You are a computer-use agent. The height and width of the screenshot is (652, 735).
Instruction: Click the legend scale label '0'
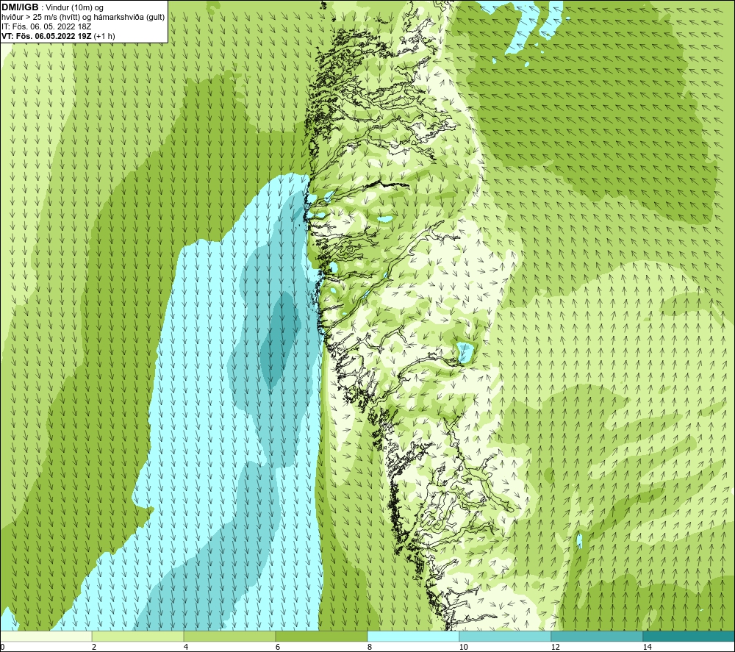[2, 647]
